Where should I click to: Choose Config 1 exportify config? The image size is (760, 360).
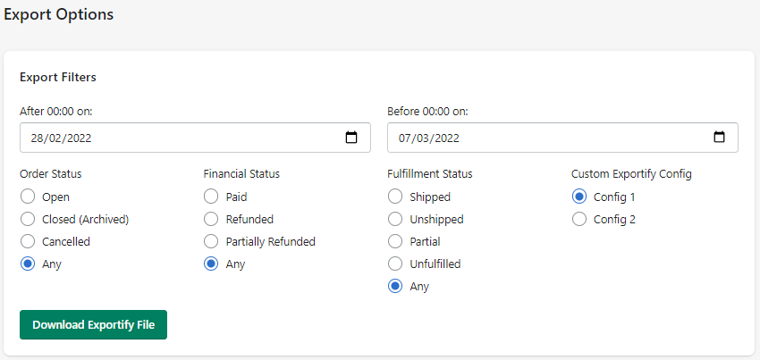pyautogui.click(x=579, y=197)
